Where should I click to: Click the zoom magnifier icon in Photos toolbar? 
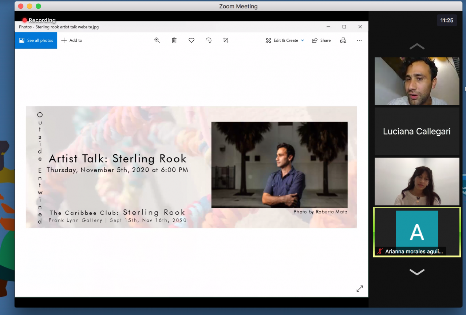point(157,40)
